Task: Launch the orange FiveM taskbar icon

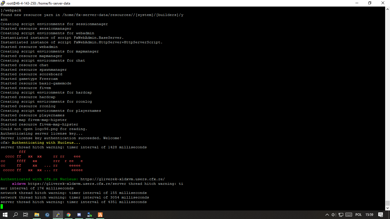Action: tap(100, 215)
